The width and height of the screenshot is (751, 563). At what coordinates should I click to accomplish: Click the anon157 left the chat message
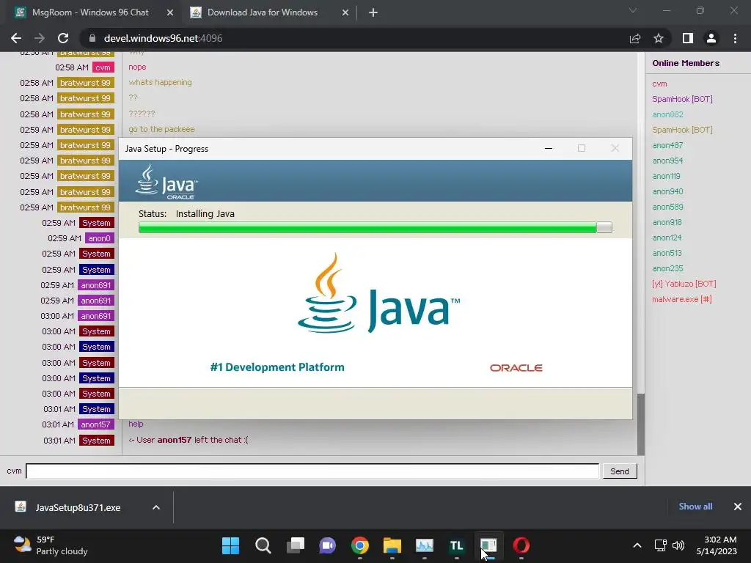(188, 440)
